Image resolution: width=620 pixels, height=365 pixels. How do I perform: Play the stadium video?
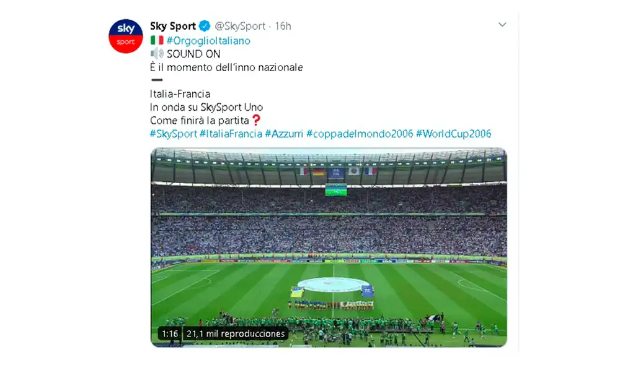[x=329, y=247]
